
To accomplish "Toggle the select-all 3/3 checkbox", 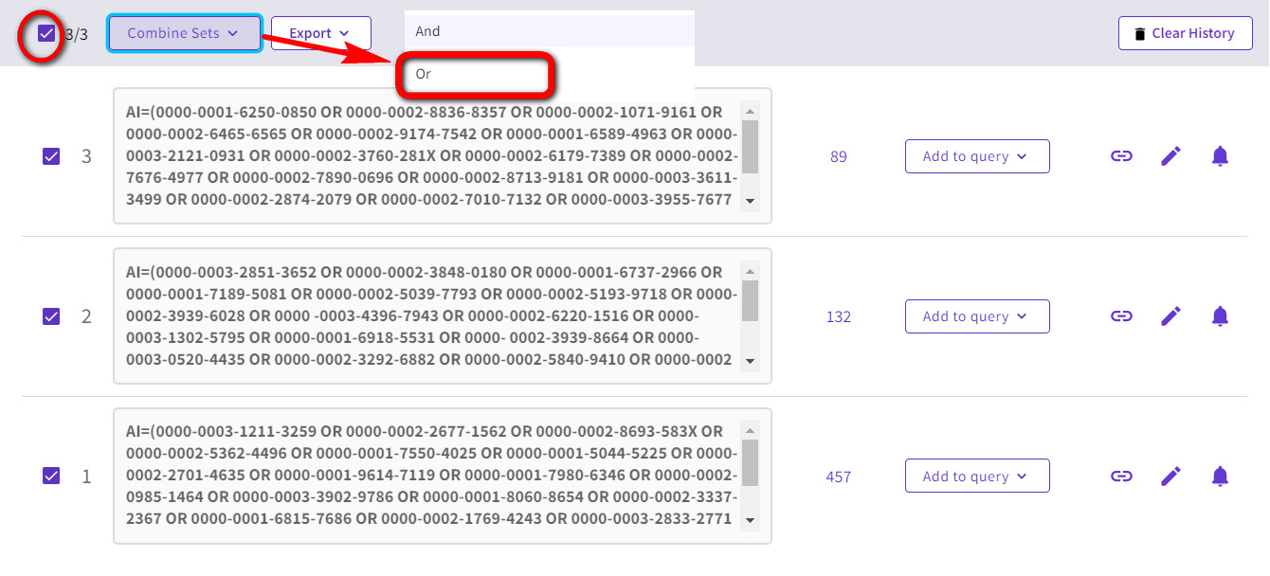I will (x=46, y=34).
